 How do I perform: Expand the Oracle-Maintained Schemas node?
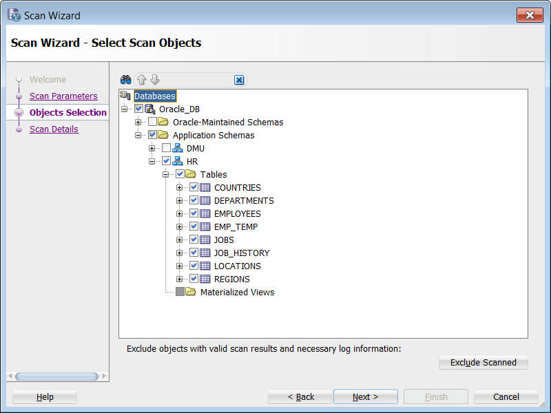pyautogui.click(x=138, y=123)
